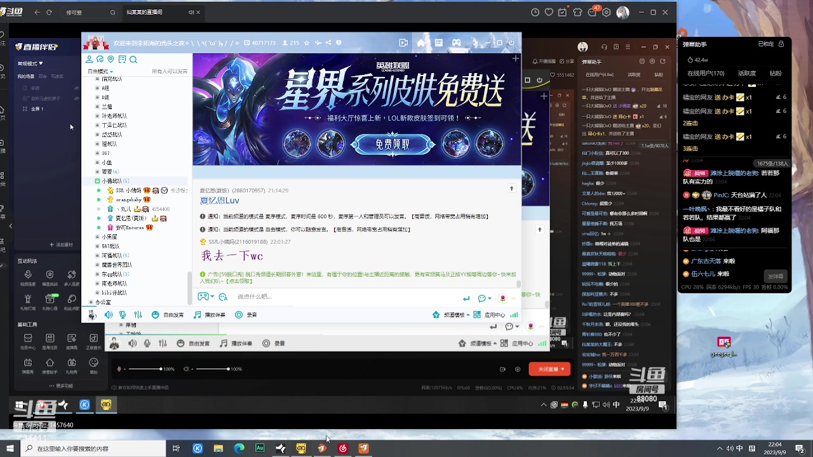The image size is (813, 457).
Task: Click the game controller icon beside chat input
Action: (x=205, y=296)
